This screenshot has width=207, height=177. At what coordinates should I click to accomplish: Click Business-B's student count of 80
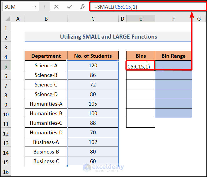point(93,151)
